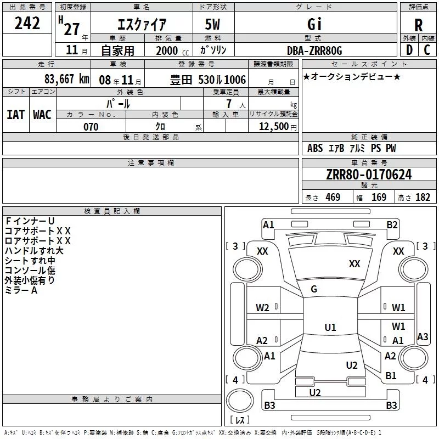Viewport: 439px width, 439px height.
Task: Select chassis number ZRR80-0170624
Action: (x=368, y=175)
